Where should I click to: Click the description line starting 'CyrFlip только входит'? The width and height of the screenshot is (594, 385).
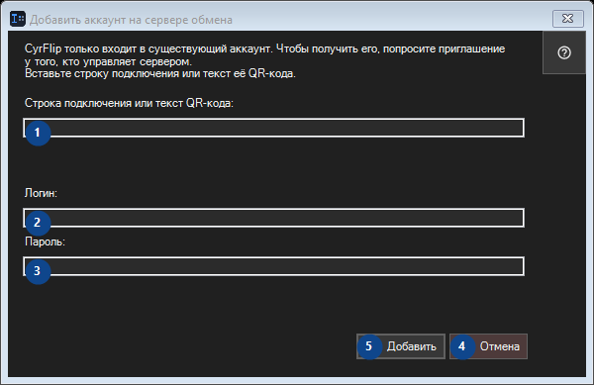click(x=264, y=48)
